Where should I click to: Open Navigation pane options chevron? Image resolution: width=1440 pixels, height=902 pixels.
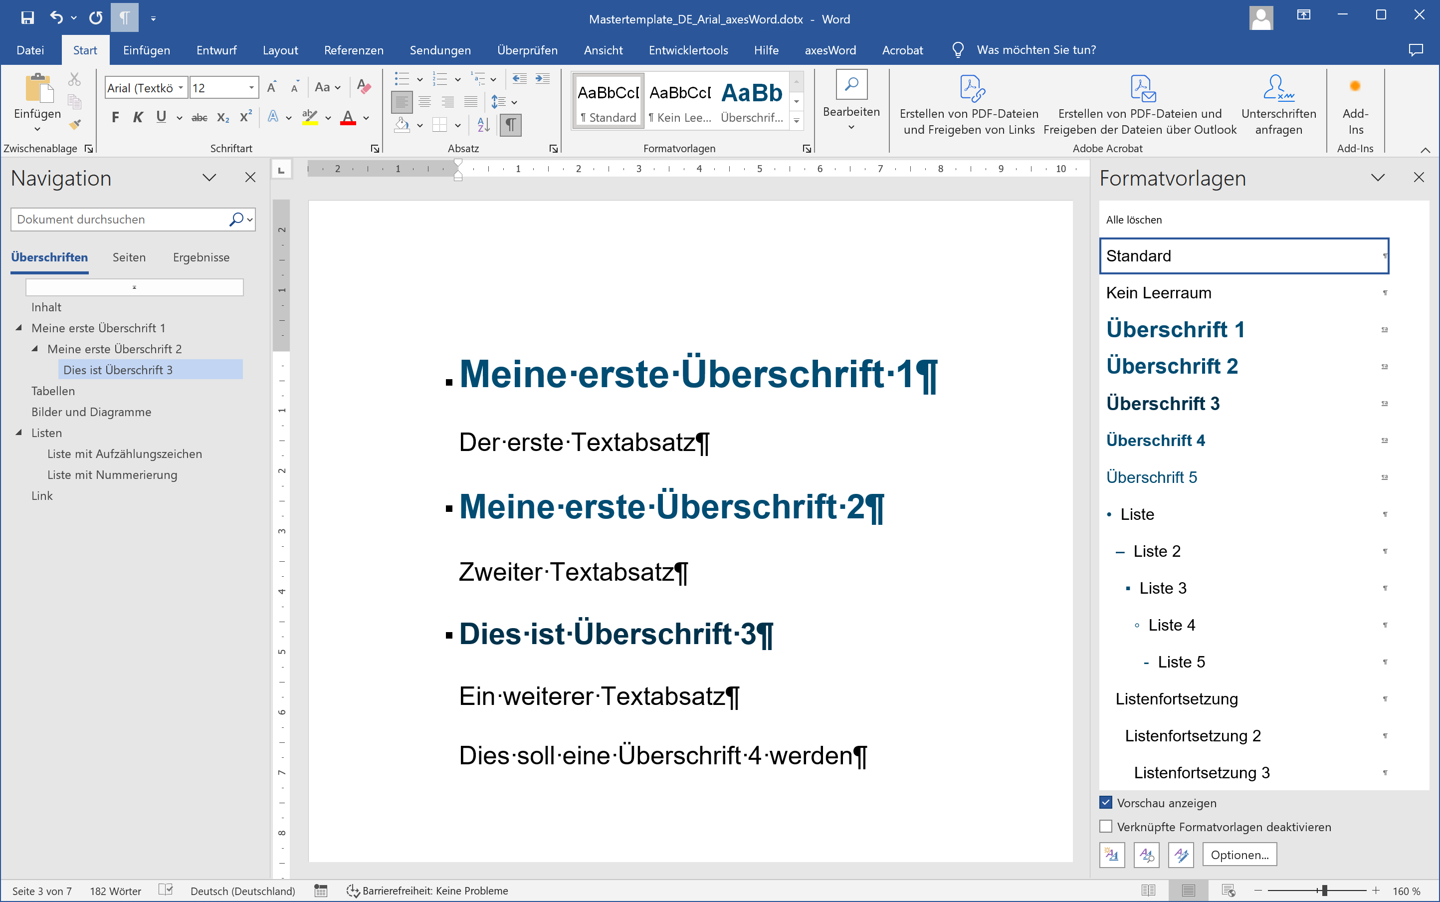pos(209,178)
